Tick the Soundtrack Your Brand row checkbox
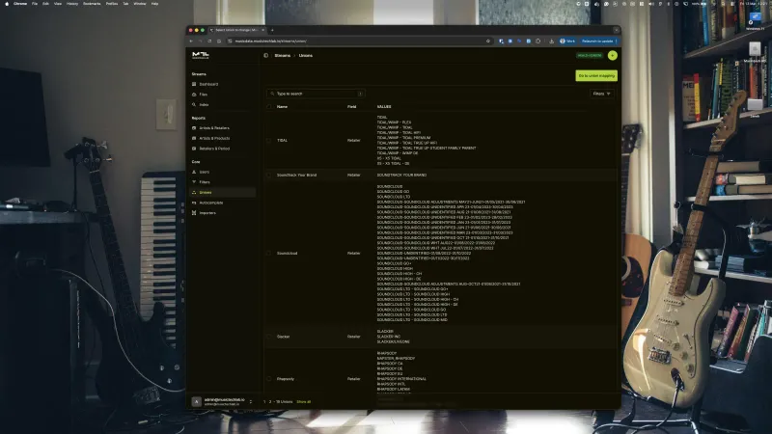 (x=269, y=176)
